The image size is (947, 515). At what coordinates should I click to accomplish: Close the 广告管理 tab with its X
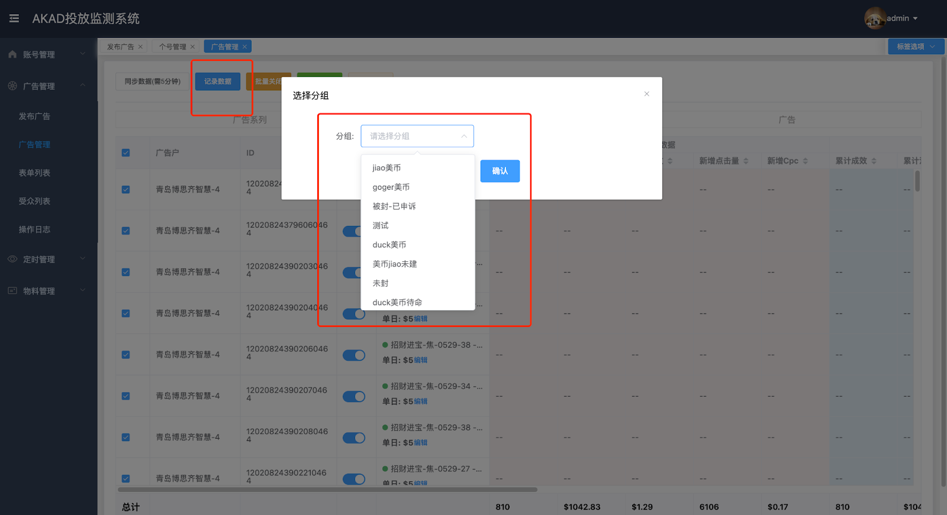coord(244,47)
